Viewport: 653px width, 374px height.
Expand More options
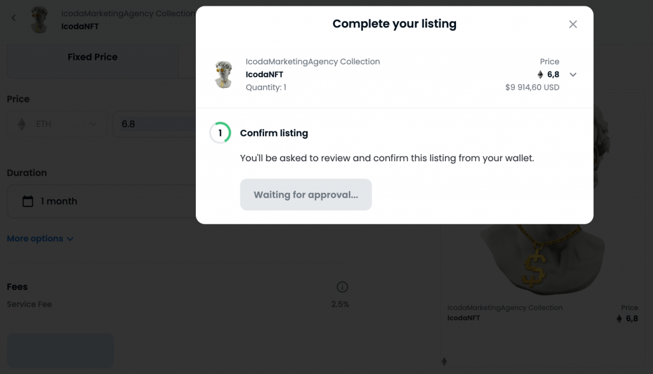[x=40, y=239]
